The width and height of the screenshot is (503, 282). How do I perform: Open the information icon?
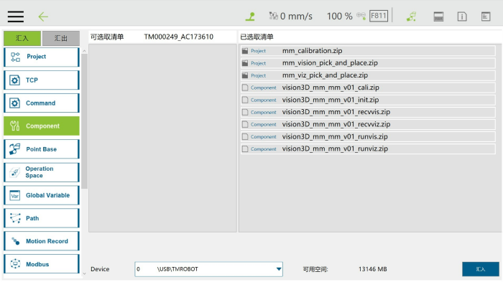[x=462, y=17]
